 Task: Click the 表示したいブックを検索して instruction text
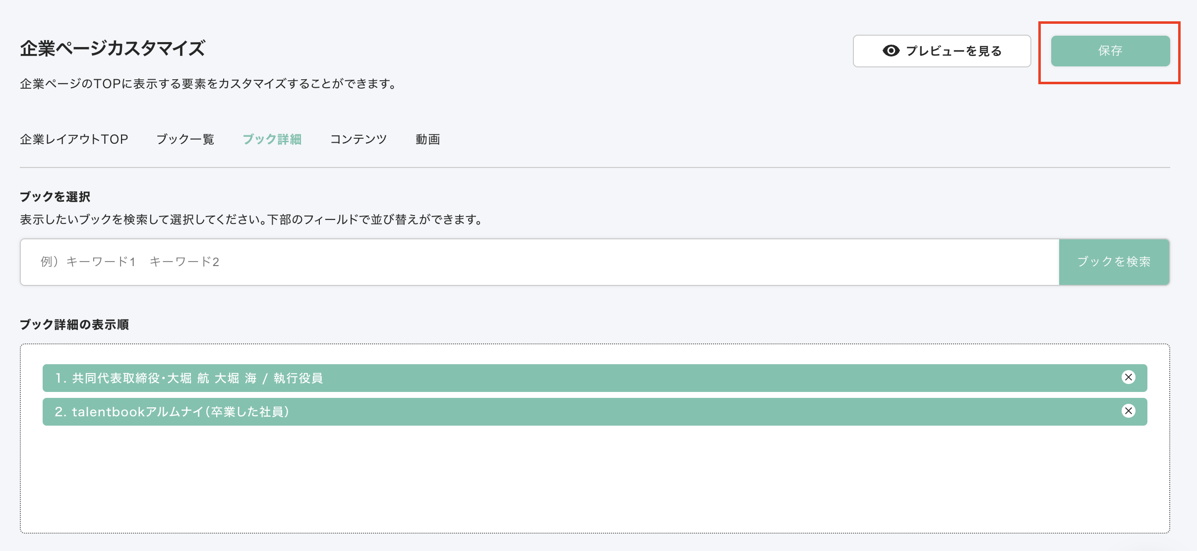251,220
